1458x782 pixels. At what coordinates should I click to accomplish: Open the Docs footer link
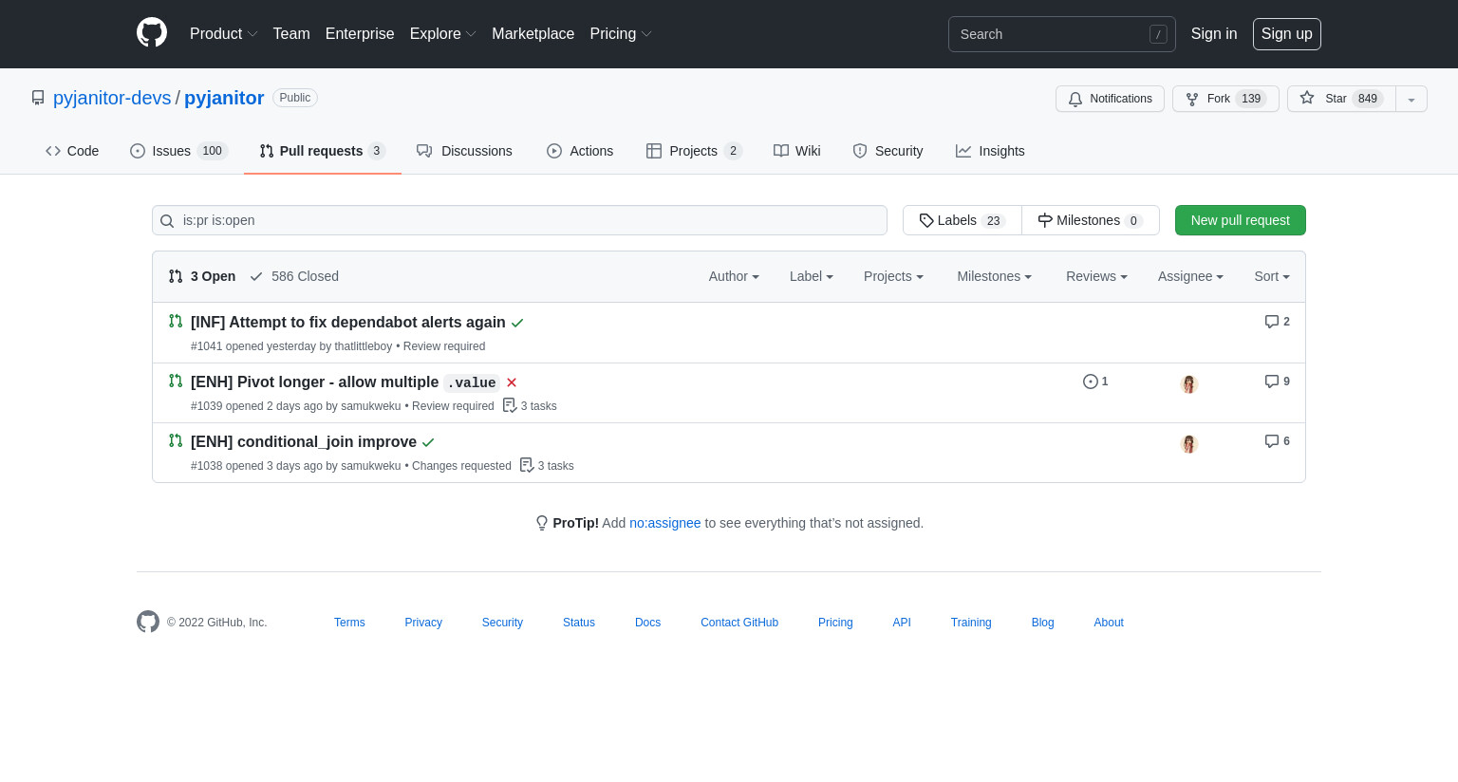[x=648, y=623]
